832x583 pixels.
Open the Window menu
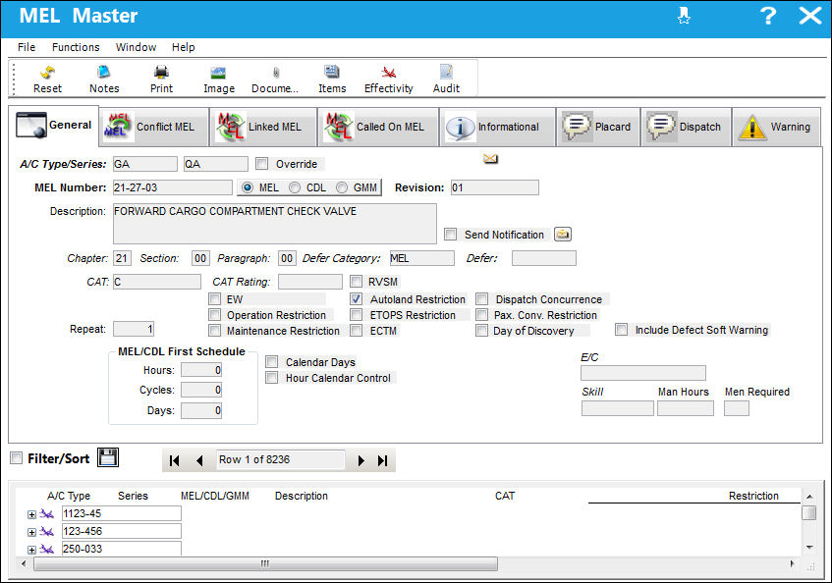136,47
